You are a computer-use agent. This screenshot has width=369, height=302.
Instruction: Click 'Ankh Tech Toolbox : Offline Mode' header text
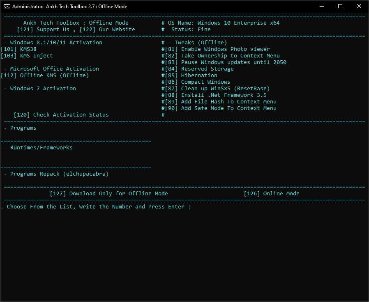pos(76,23)
